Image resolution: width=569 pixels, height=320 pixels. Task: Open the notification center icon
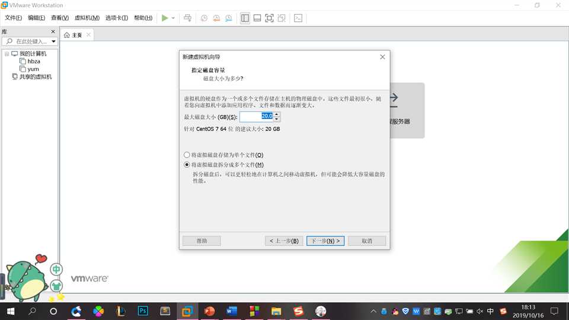[554, 311]
